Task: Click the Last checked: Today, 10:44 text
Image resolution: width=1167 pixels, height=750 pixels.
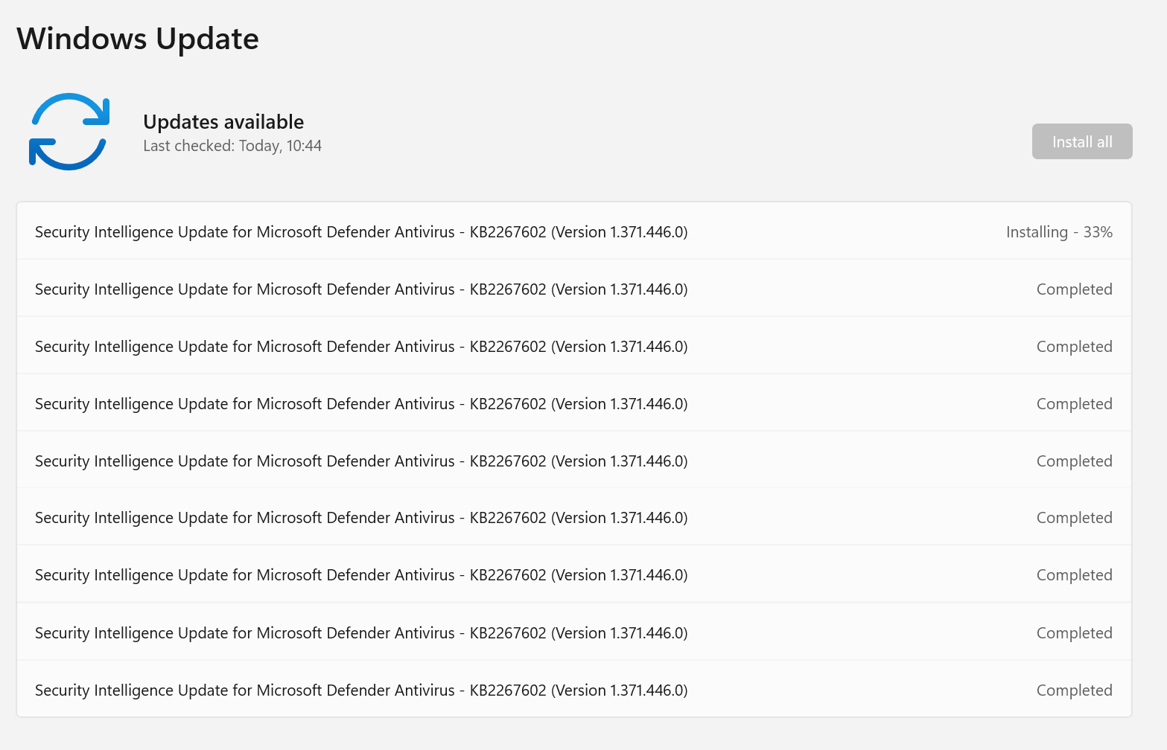Action: [x=232, y=146]
